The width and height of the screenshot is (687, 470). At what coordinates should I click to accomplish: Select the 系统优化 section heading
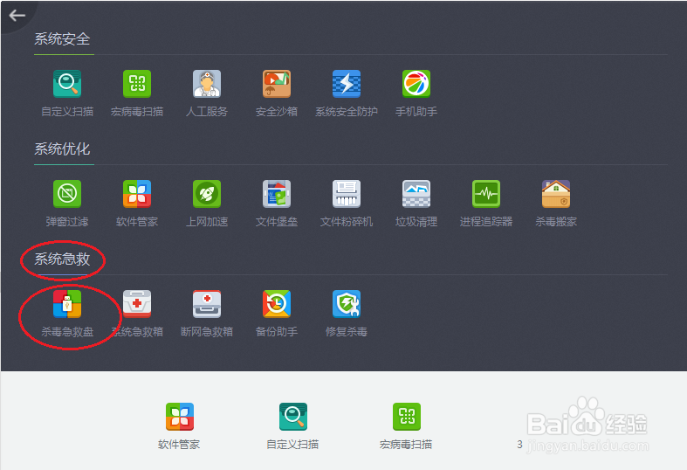click(62, 149)
